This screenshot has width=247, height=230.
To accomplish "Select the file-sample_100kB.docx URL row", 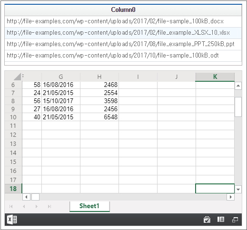I will [x=123, y=21].
